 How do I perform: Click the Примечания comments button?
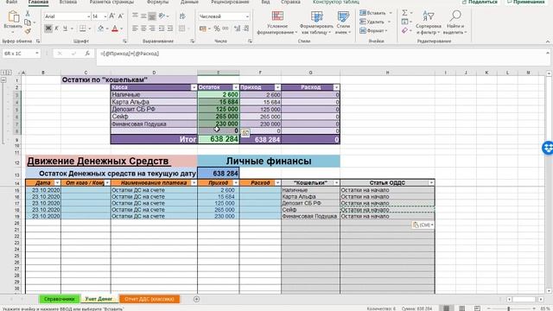pos(526,2)
